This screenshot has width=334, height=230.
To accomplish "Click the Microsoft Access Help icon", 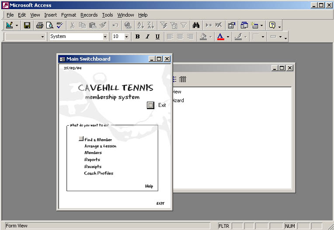I will [x=272, y=25].
